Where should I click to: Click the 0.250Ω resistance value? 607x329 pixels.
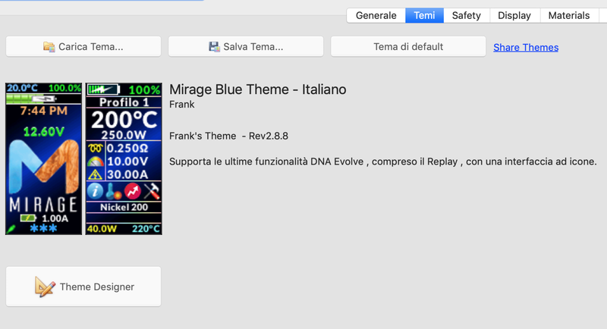click(x=127, y=148)
